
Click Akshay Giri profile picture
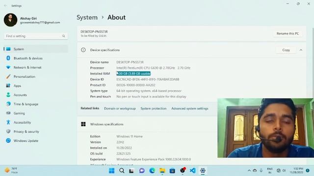point(10,20)
